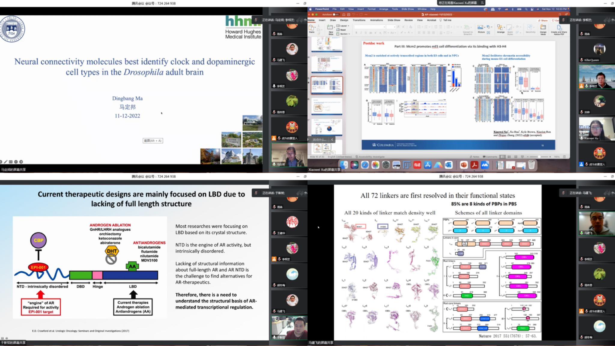Click the 说点什么 chat input field

tap(319, 140)
